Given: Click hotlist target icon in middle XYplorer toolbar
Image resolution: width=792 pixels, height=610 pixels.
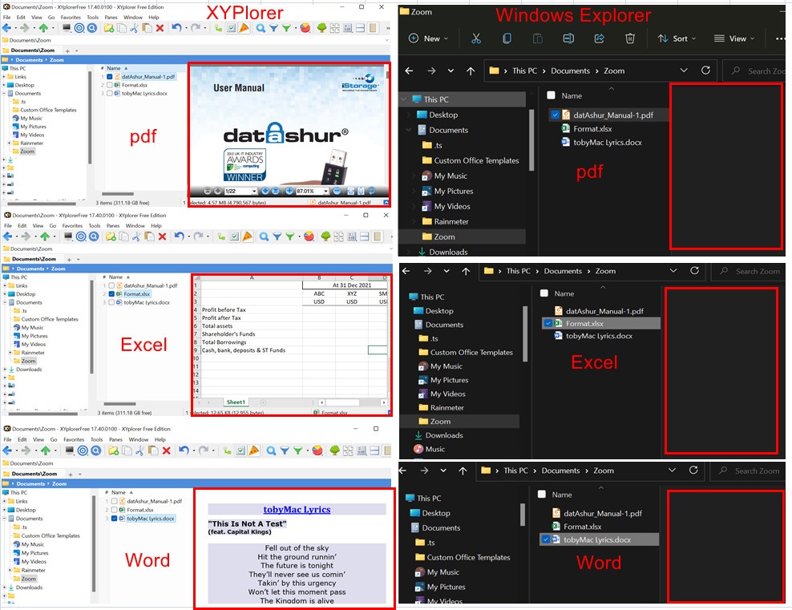Looking at the screenshot, I should pyautogui.click(x=81, y=236).
